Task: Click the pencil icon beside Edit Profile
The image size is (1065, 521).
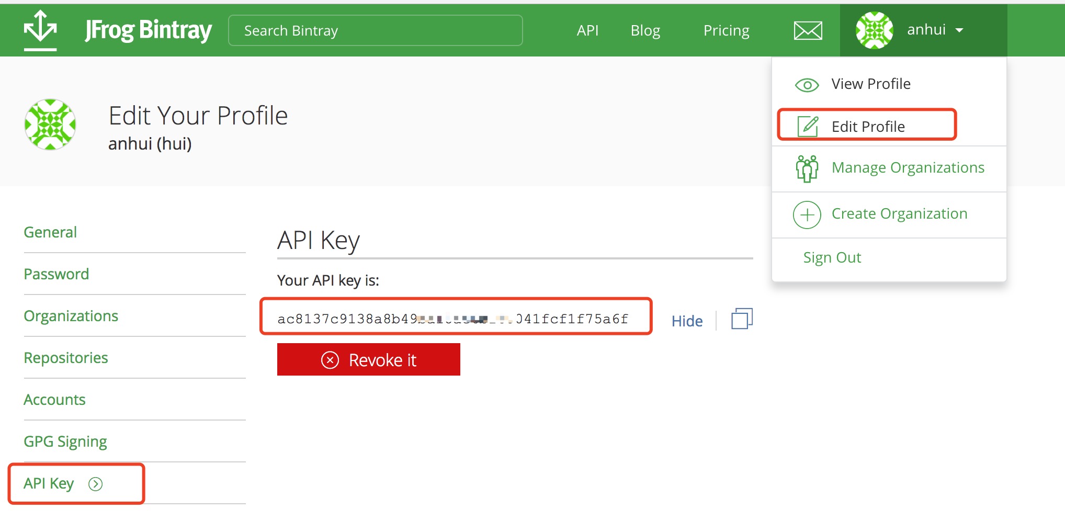Action: [x=808, y=126]
